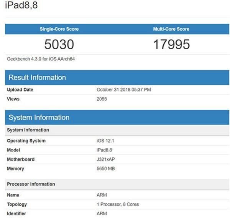Select the iPad8,8 model value in table
Screen dimensions: 230x218
pos(104,150)
